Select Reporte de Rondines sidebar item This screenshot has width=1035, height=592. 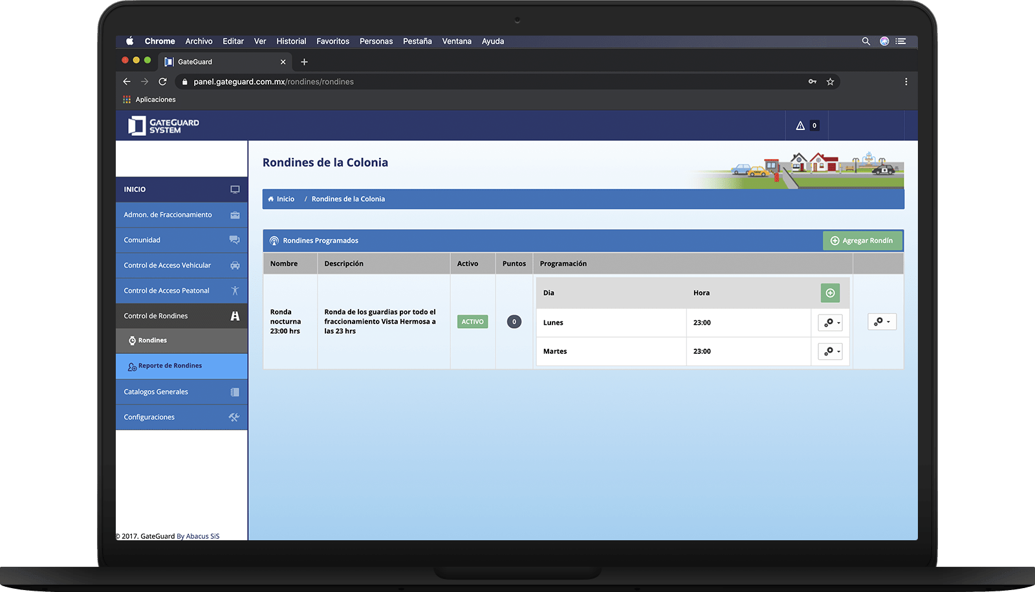pyautogui.click(x=170, y=366)
